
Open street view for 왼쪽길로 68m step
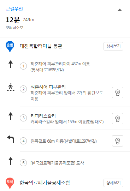(x=118, y=141)
